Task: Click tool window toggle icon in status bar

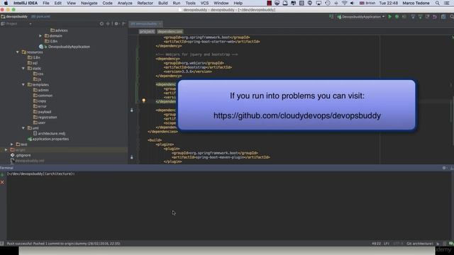Action: pyautogui.click(x=2, y=244)
